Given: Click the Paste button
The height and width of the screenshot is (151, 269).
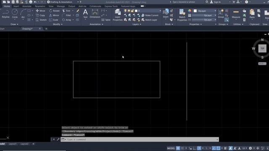Looking at the screenshot, I should pyautogui.click(x=252, y=14).
